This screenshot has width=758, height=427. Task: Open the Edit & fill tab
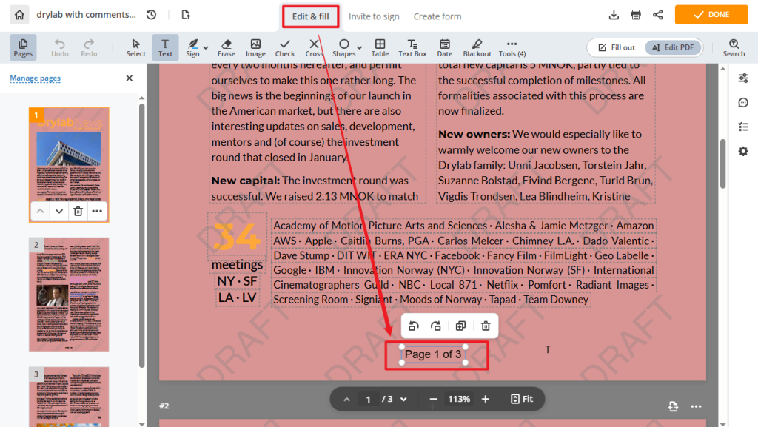(310, 16)
